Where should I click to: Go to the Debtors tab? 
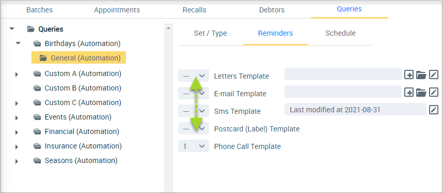click(x=272, y=10)
